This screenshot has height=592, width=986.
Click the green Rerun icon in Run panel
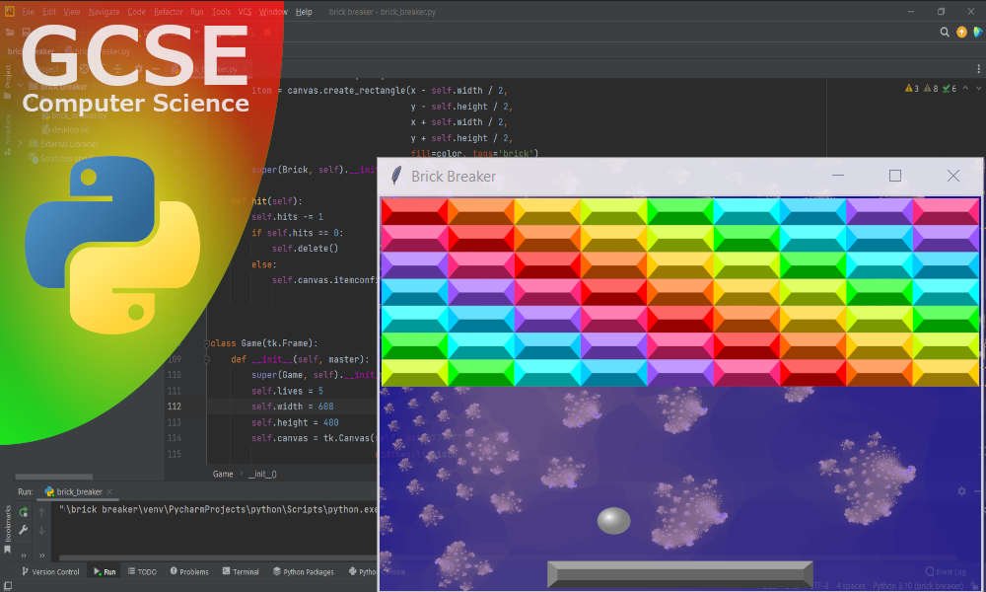click(x=24, y=512)
